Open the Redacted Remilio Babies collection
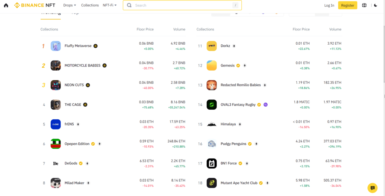The width and height of the screenshot is (385, 196). click(x=240, y=85)
